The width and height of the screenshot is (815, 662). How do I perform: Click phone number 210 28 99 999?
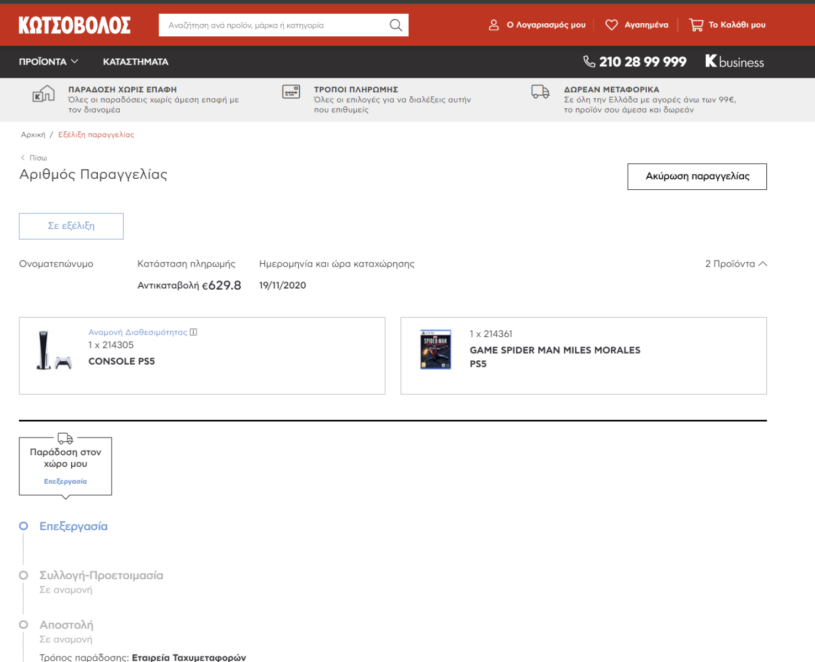pyautogui.click(x=643, y=62)
